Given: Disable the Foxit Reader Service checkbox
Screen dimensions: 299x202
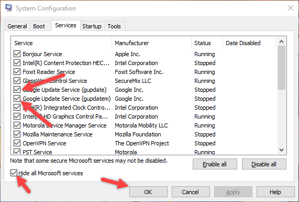Looking at the screenshot, I should (17, 72).
